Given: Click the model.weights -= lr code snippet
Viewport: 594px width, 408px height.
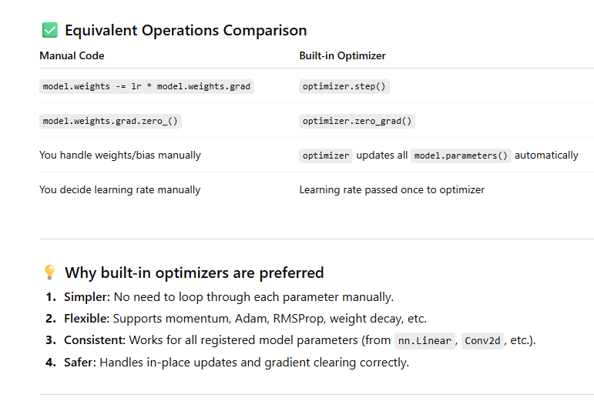Looking at the screenshot, I should click(x=146, y=86).
